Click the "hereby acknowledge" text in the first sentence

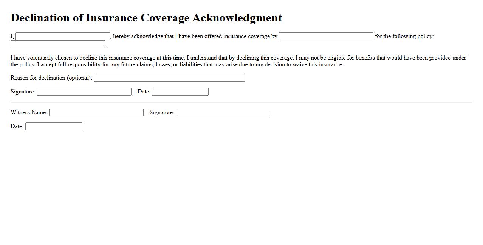[x=138, y=36]
